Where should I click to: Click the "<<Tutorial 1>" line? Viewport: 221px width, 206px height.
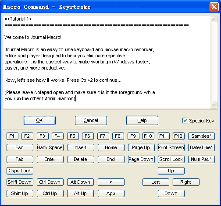18,19
